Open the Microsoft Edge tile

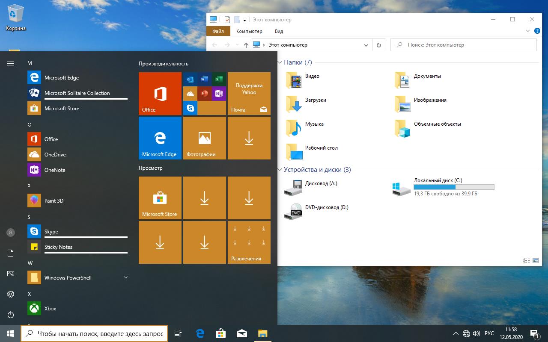tap(160, 138)
